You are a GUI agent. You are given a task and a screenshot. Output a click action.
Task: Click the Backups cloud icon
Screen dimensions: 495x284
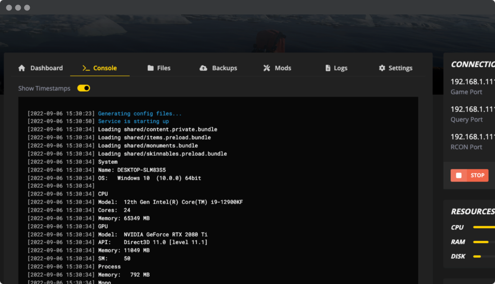pyautogui.click(x=203, y=68)
